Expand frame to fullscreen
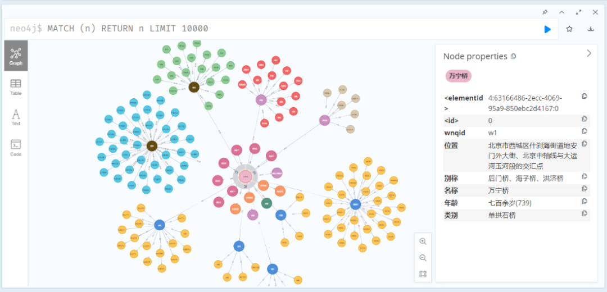The height and width of the screenshot is (292, 607). click(x=578, y=12)
